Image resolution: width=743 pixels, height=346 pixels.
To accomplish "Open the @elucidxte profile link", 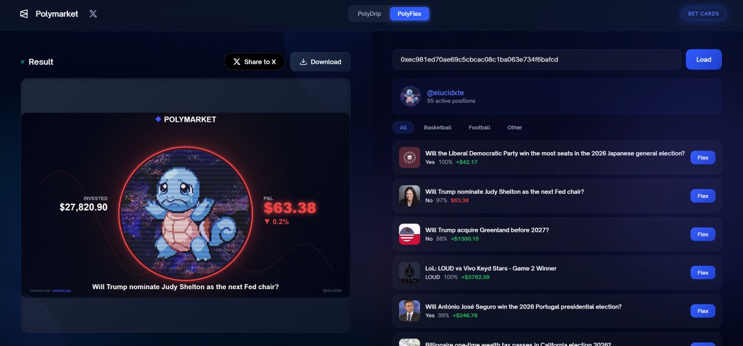I will (x=445, y=92).
